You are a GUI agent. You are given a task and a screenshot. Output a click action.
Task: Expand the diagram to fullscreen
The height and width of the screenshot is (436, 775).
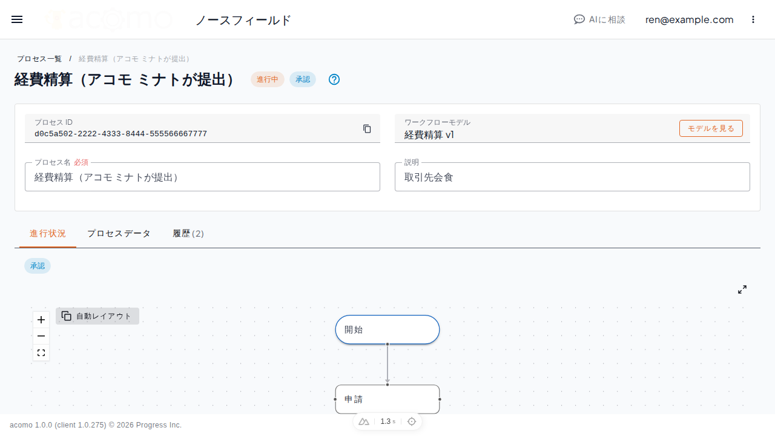pyautogui.click(x=742, y=289)
